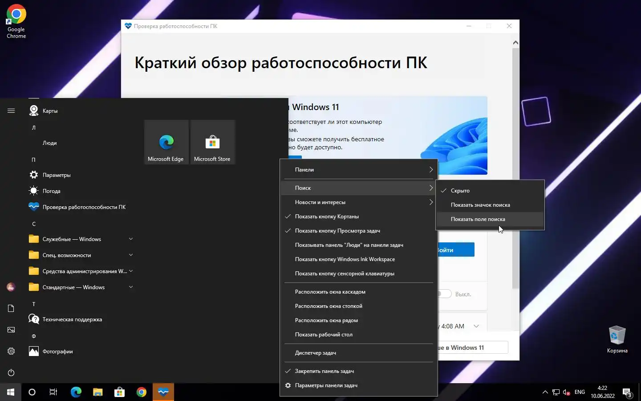The height and width of the screenshot is (401, 641).
Task: Open Диспетчер задач from menu
Action: tap(359, 353)
